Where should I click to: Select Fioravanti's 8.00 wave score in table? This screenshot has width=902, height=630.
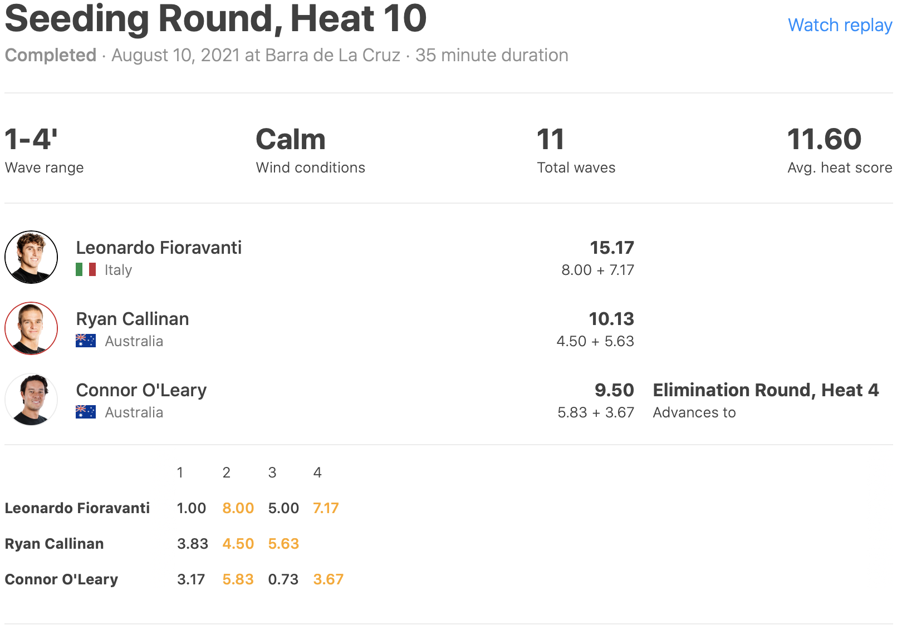click(238, 508)
